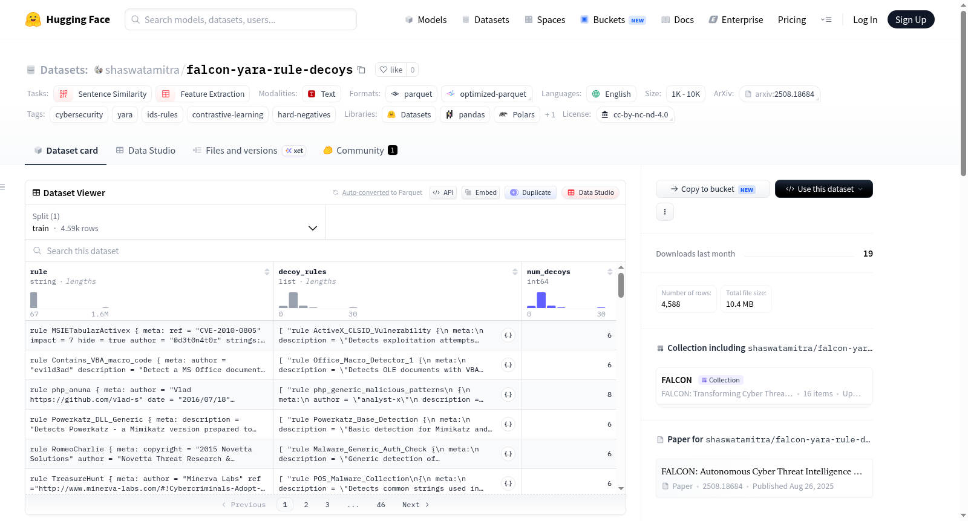This screenshot has width=968, height=521.
Task: Copy dataset name with the copy icon
Action: point(361,70)
